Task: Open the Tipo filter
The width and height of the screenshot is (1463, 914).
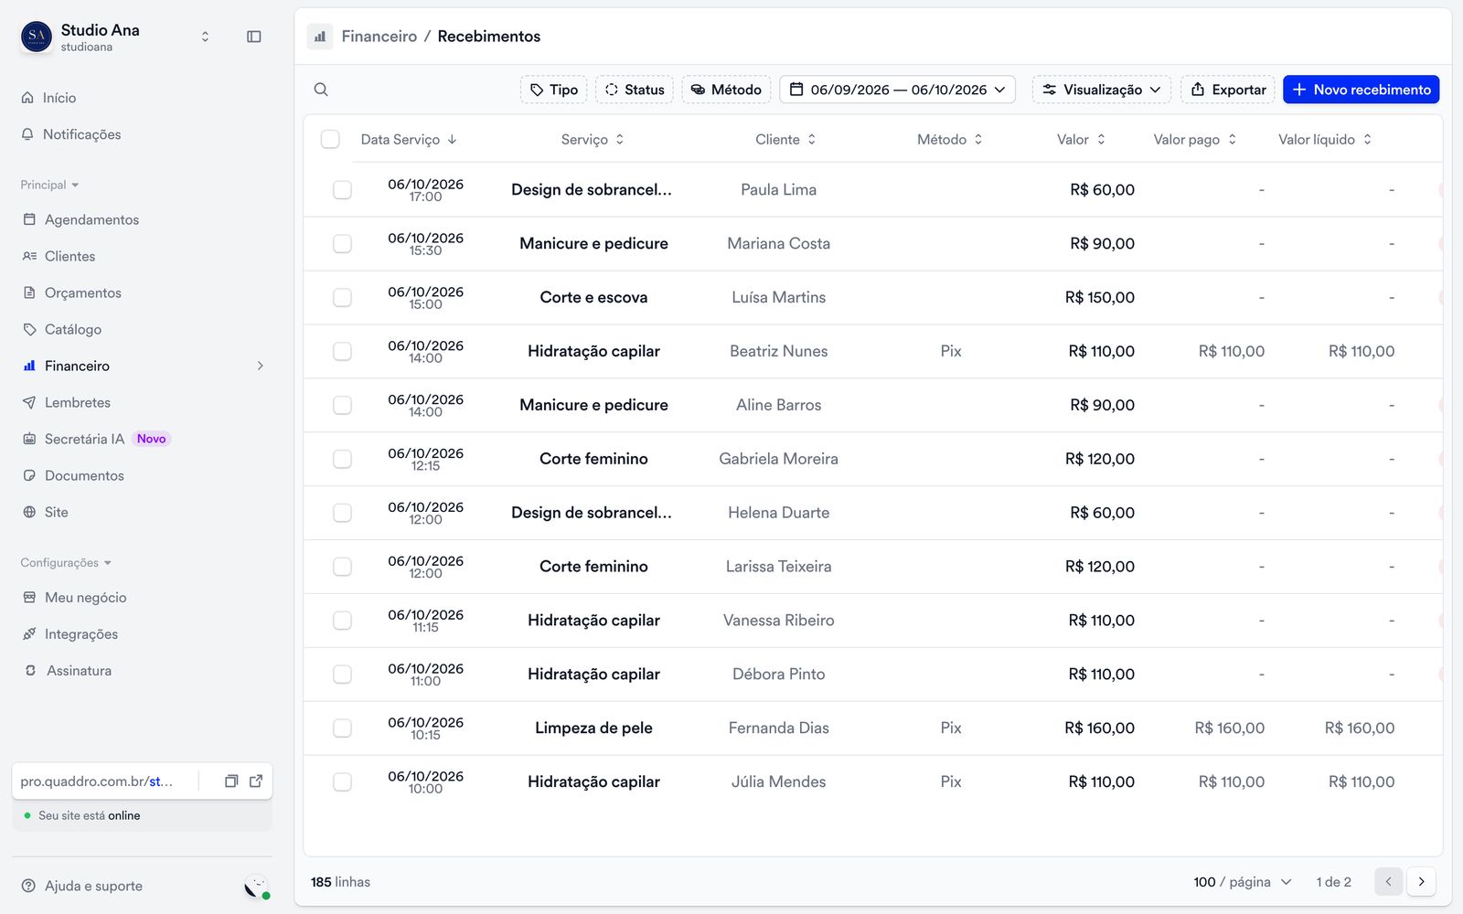Action: [x=553, y=90]
